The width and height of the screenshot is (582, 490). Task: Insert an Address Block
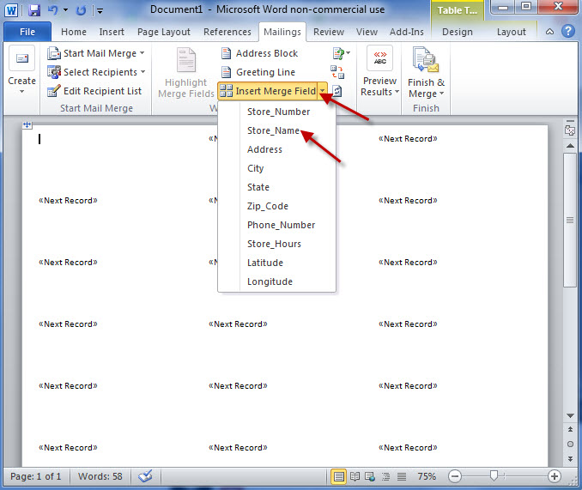pyautogui.click(x=259, y=53)
